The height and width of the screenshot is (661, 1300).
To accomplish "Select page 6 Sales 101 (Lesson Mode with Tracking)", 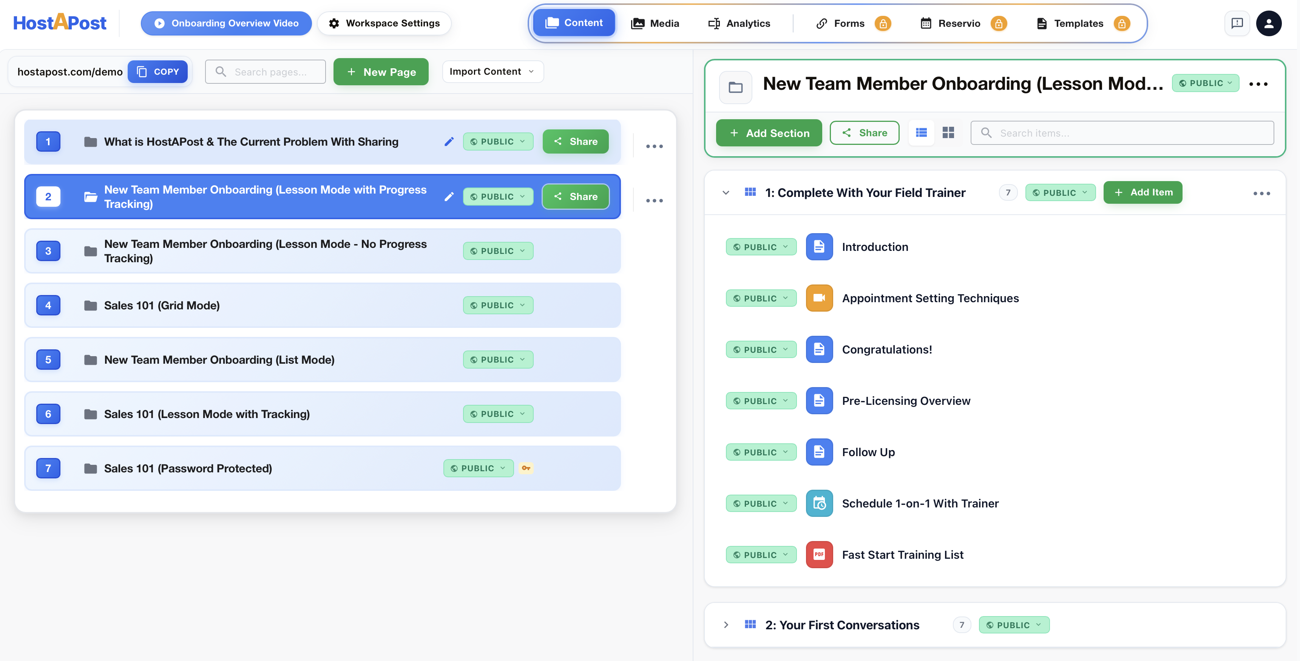I will (x=323, y=415).
